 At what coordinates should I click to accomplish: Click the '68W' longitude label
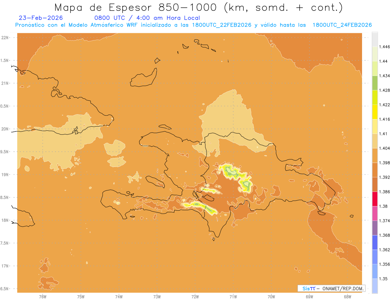point(347,296)
